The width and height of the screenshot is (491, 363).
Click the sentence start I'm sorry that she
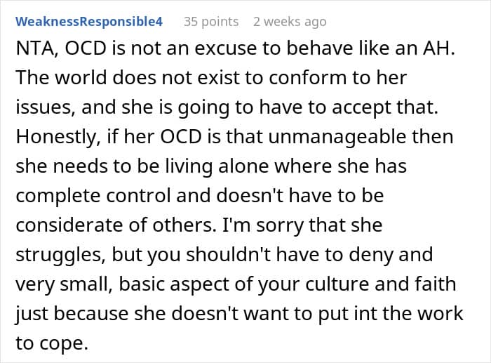(x=302, y=225)
